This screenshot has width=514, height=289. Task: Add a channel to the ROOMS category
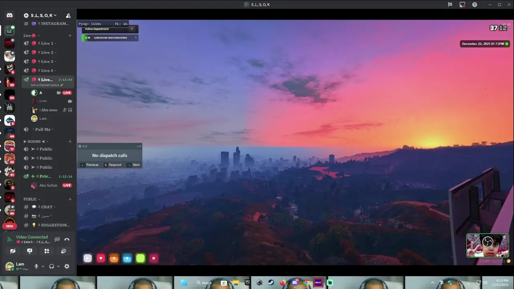[x=70, y=141]
